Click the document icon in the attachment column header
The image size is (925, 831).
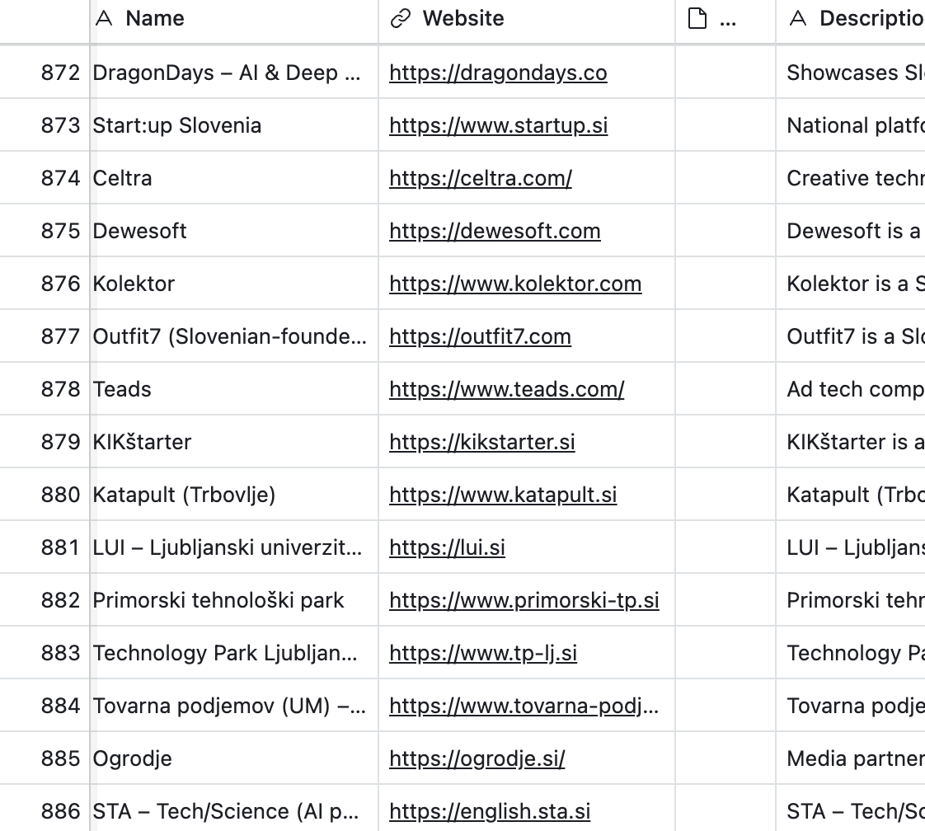pyautogui.click(x=697, y=18)
